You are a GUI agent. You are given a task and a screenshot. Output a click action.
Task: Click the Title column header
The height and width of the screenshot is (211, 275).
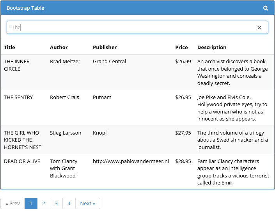pyautogui.click(x=9, y=47)
